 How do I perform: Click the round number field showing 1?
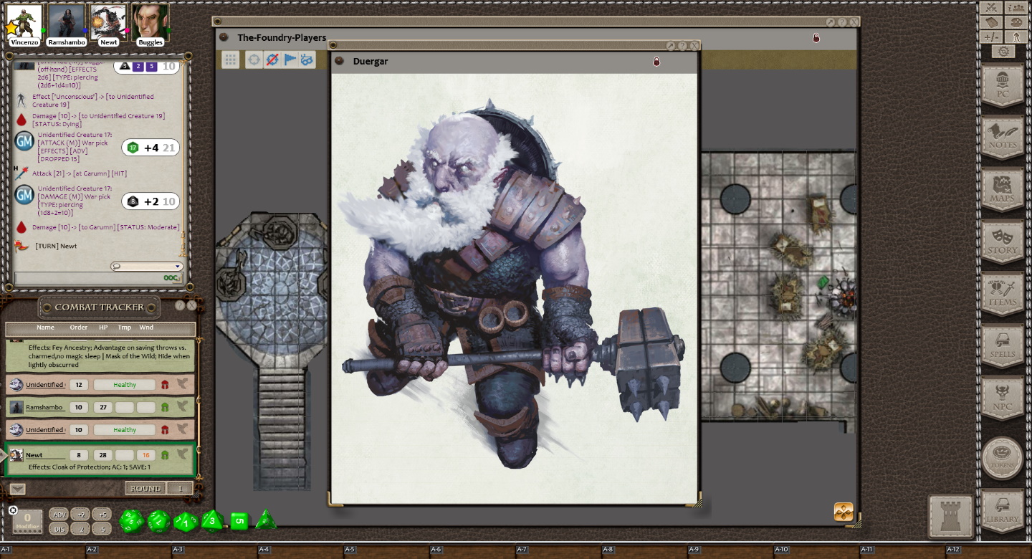(x=180, y=488)
